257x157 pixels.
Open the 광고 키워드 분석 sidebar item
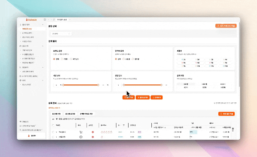pos(28,37)
